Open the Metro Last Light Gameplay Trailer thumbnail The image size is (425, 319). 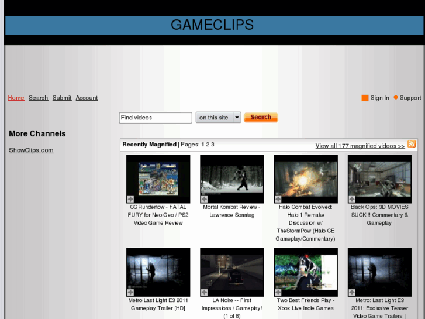point(158,272)
